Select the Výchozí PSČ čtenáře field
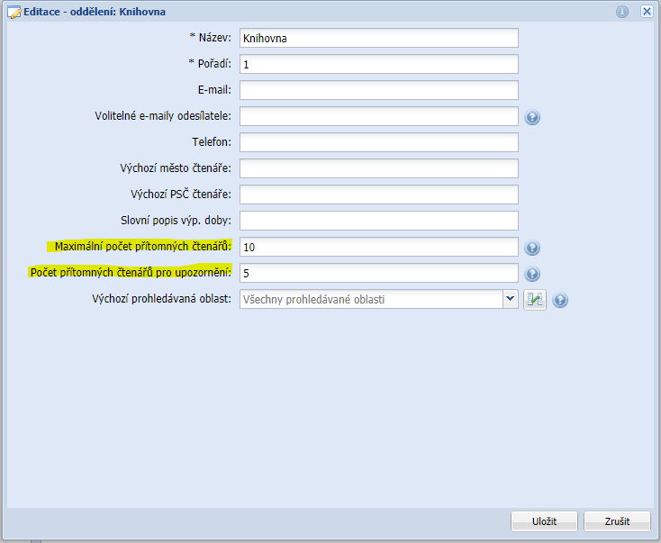 tap(378, 195)
